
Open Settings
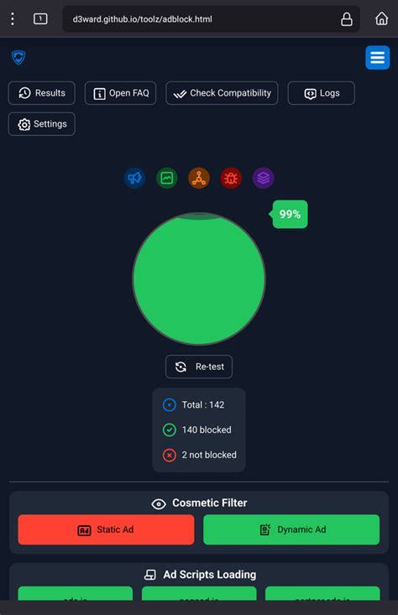click(x=42, y=124)
